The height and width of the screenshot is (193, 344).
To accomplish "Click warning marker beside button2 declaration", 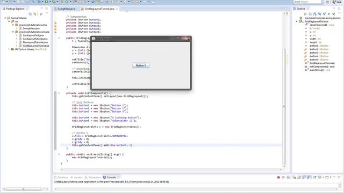I will 55,23.
